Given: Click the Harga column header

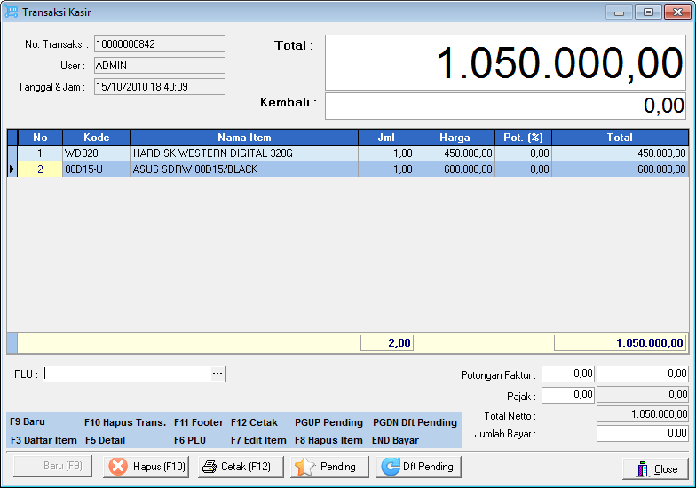Looking at the screenshot, I should (x=455, y=138).
